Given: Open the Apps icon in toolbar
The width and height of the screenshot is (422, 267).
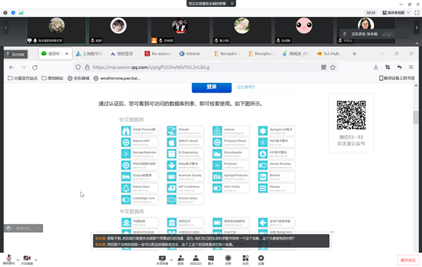Looking at the screenshot, I should pyautogui.click(x=245, y=260).
